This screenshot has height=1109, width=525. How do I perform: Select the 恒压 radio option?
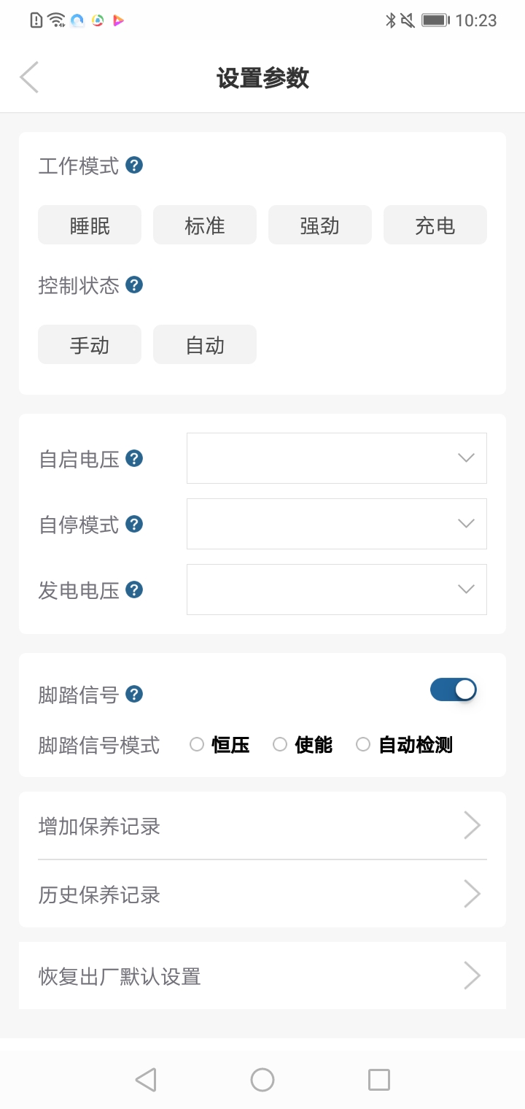(197, 745)
